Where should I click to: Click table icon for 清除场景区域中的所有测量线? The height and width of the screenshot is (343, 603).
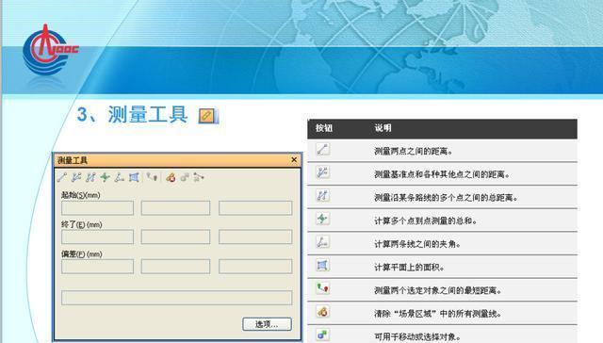(x=322, y=312)
